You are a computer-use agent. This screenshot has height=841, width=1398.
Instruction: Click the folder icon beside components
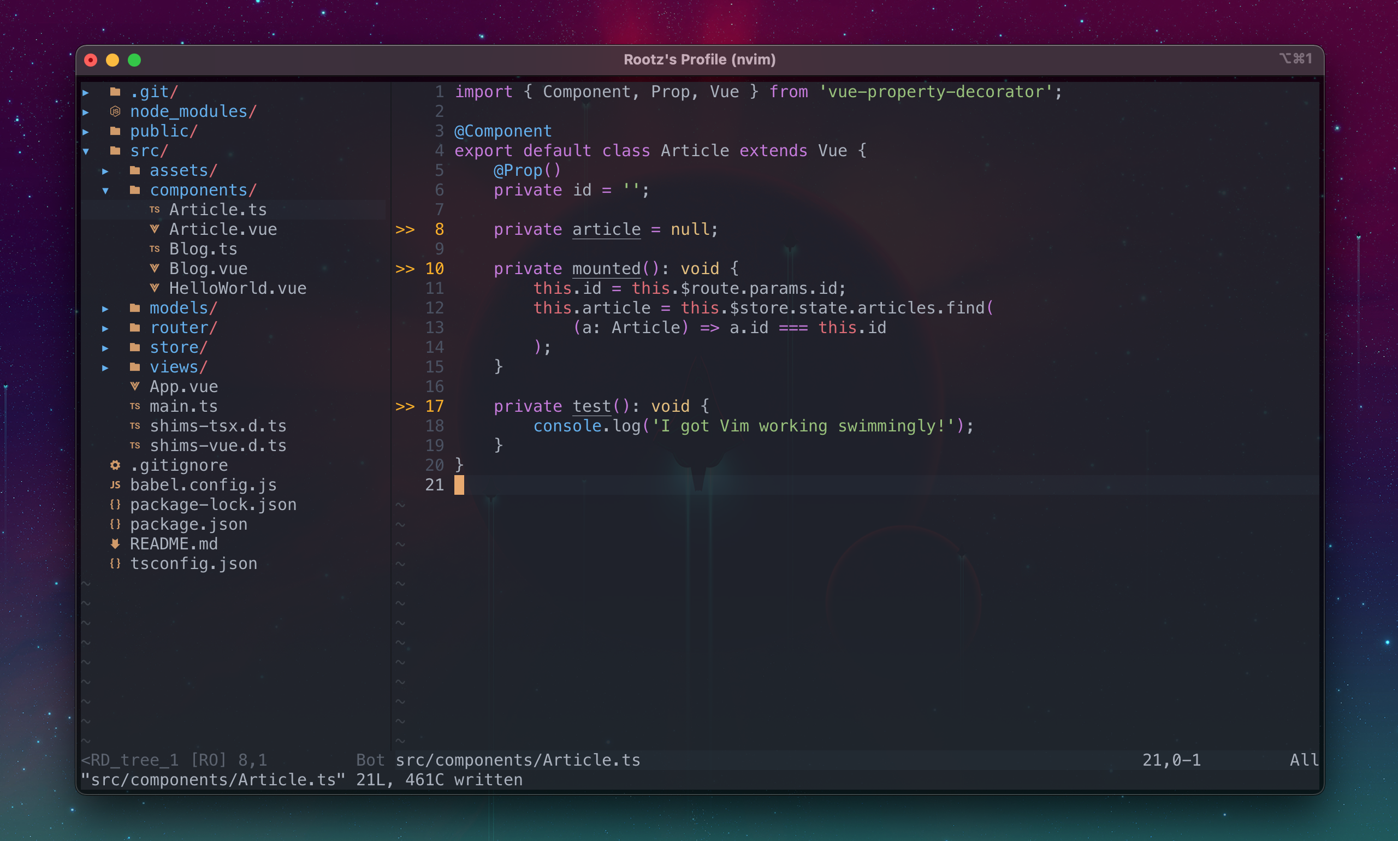click(135, 190)
